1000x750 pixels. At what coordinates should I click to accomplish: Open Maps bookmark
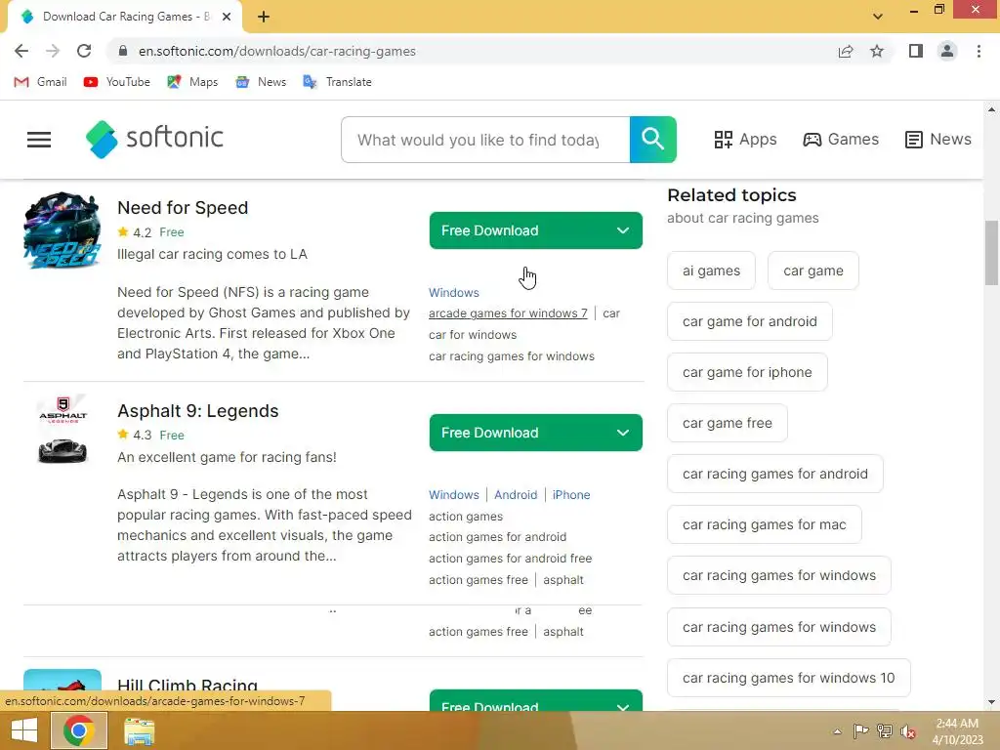click(x=192, y=82)
